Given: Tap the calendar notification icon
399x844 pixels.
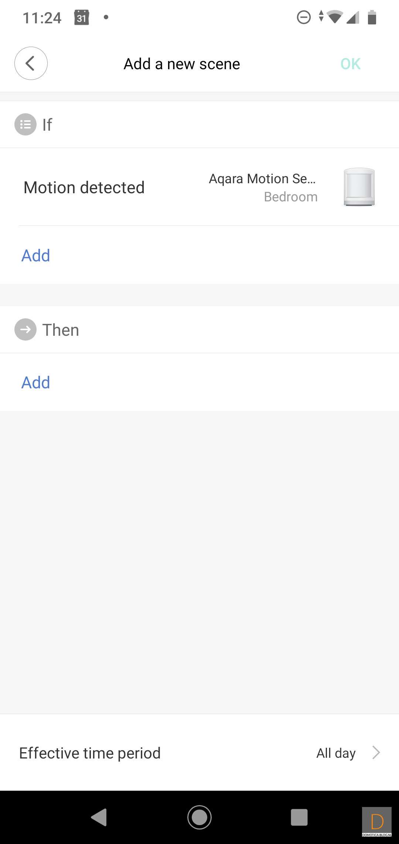Looking at the screenshot, I should (x=82, y=17).
